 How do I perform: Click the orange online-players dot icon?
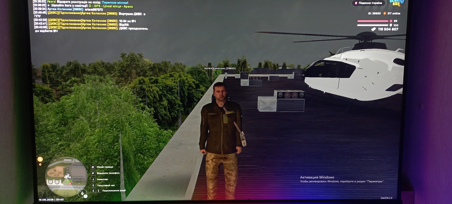385,13
